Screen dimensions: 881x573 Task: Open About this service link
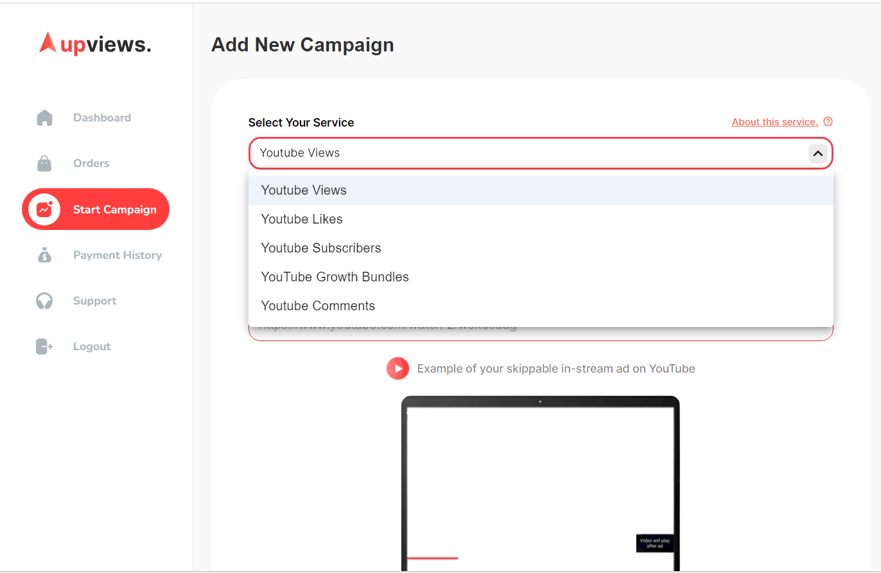774,122
